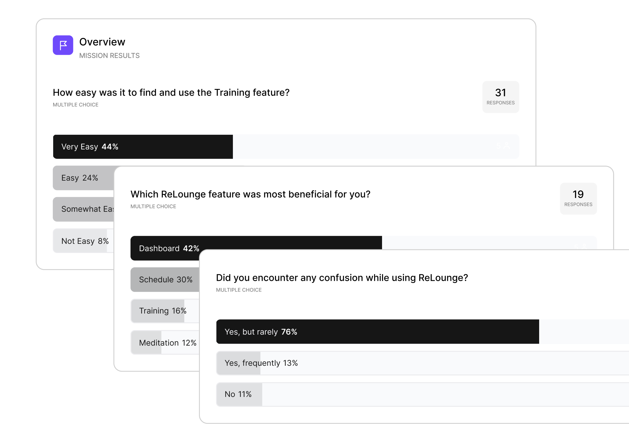Select the Very Easy 44% result bar
Viewport: 629px width, 440px height.
pos(286,147)
